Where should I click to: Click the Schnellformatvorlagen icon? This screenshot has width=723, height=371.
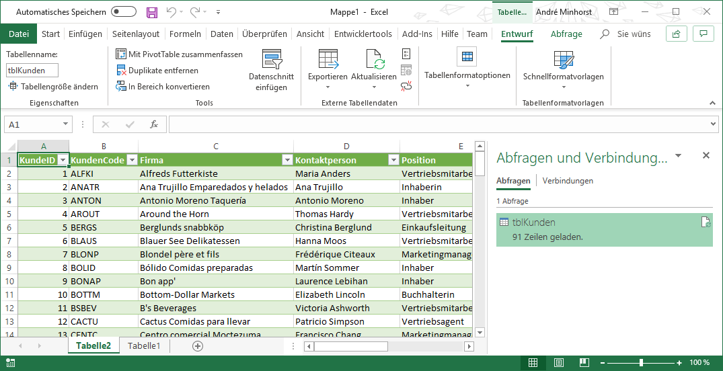point(564,59)
